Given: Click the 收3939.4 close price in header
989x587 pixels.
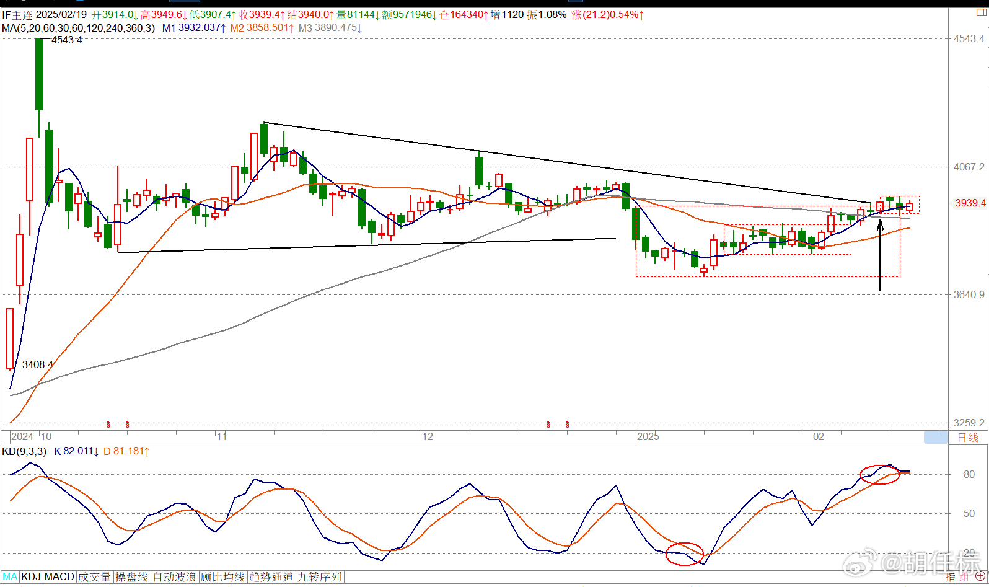Looking at the screenshot, I should [x=262, y=14].
